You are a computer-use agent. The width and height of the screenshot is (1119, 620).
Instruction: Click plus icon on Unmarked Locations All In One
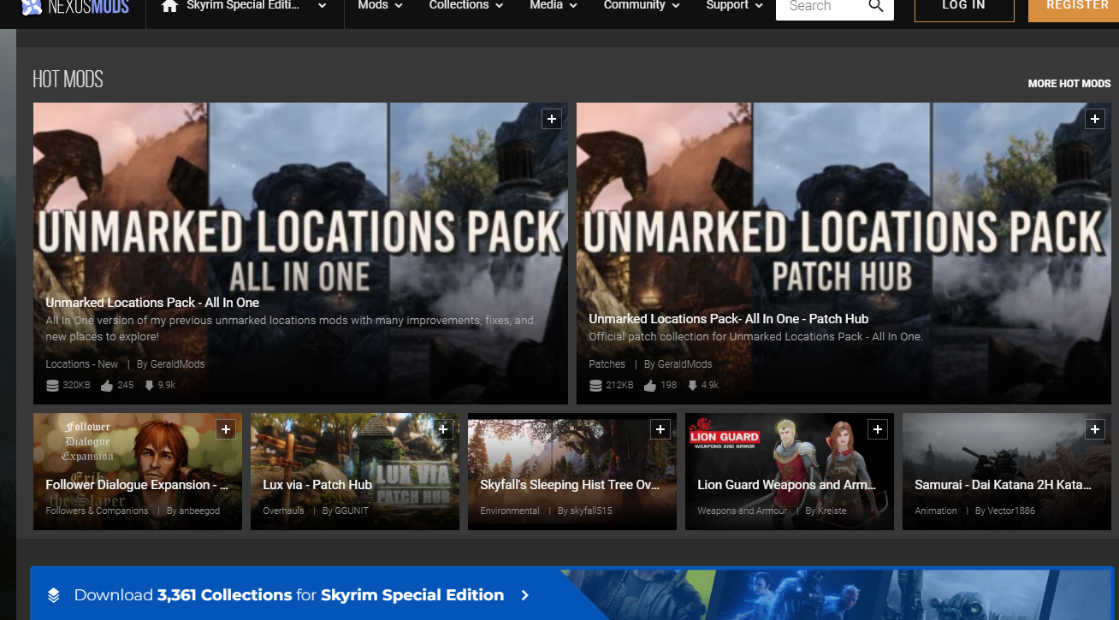click(x=552, y=120)
